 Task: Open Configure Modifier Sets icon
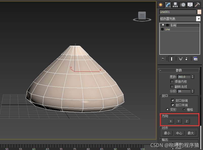195,59
